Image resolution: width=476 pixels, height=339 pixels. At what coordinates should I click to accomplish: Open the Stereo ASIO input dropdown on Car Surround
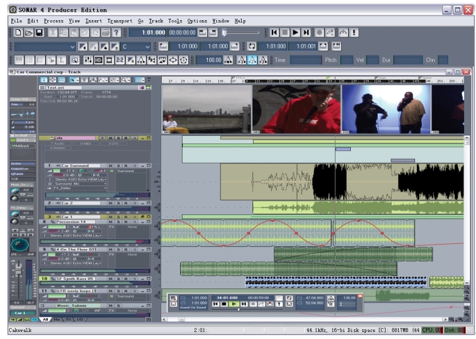tap(80, 180)
